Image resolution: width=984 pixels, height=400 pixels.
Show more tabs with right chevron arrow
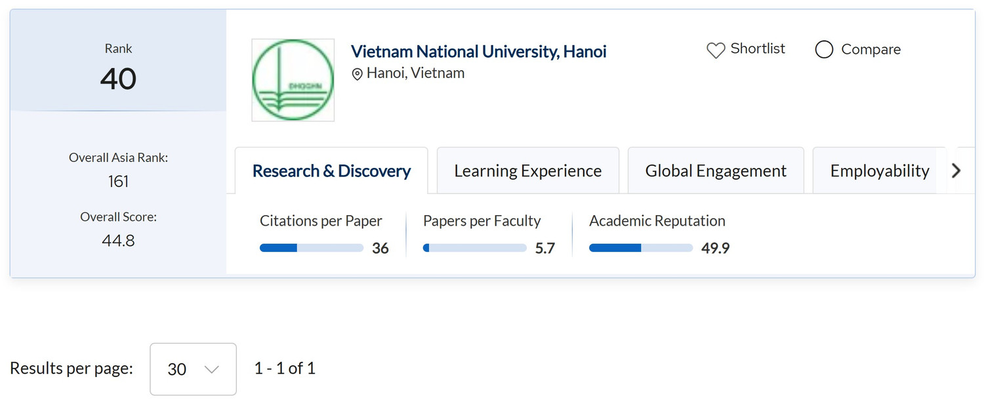pyautogui.click(x=956, y=170)
